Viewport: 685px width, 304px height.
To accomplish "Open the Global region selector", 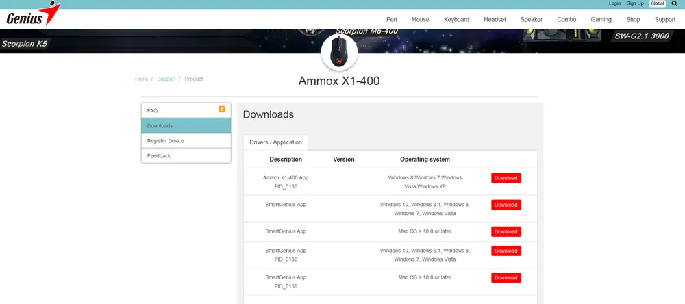I will point(657,4).
